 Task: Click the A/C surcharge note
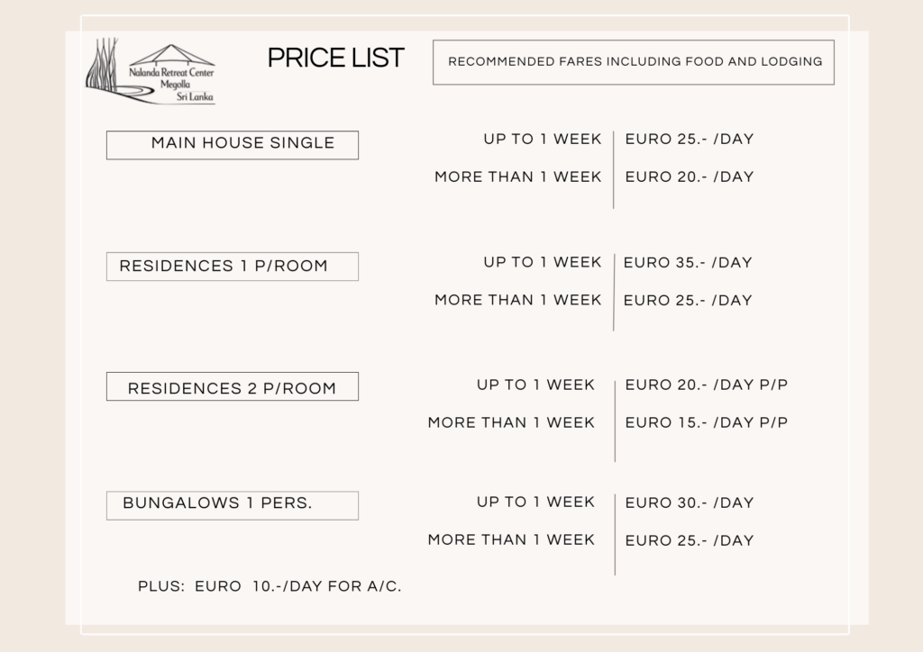tap(270, 586)
